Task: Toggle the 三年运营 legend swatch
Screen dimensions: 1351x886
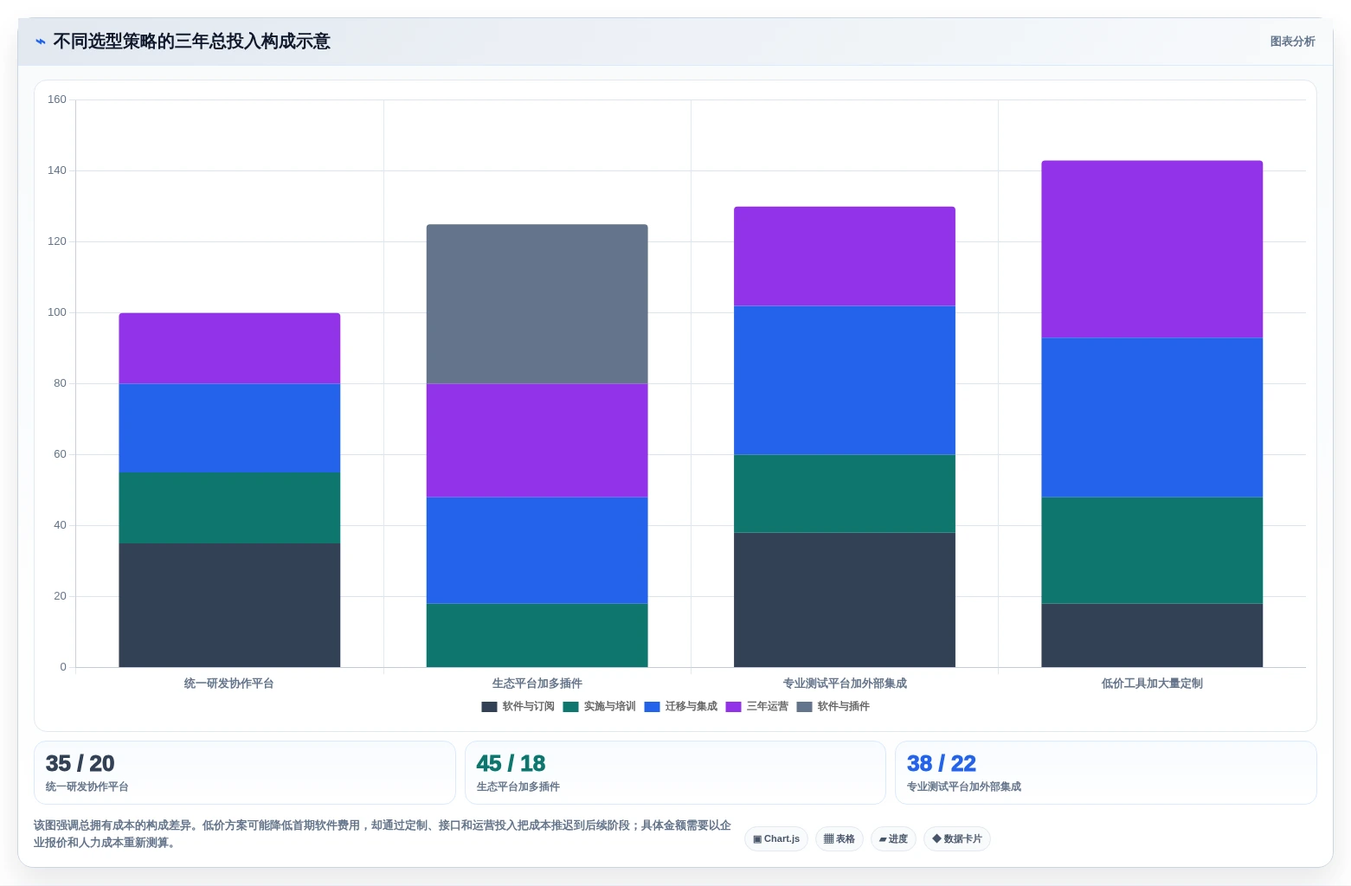Action: 733,707
